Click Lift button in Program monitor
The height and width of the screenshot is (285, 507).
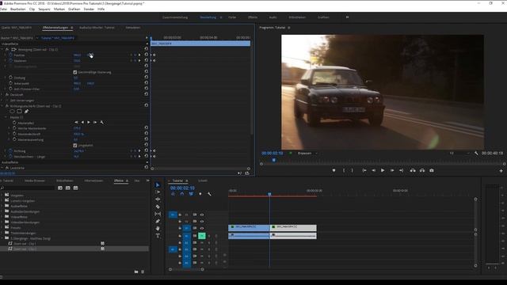[413, 170]
